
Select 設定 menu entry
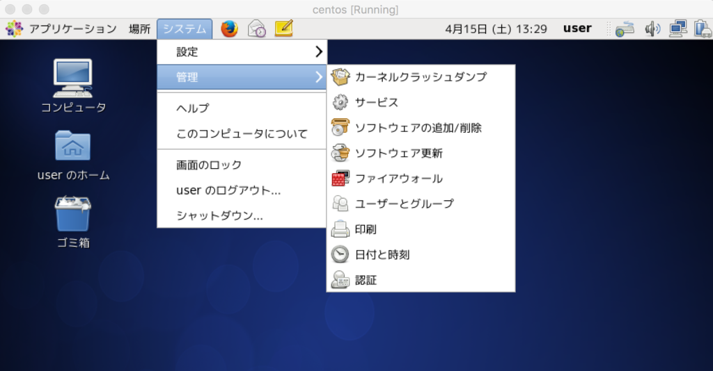(x=242, y=51)
